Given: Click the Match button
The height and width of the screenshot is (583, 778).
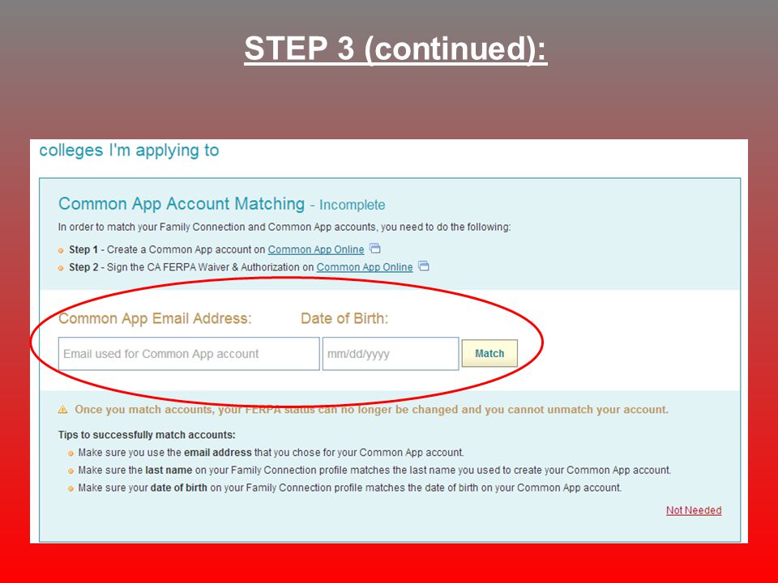Looking at the screenshot, I should tap(489, 354).
